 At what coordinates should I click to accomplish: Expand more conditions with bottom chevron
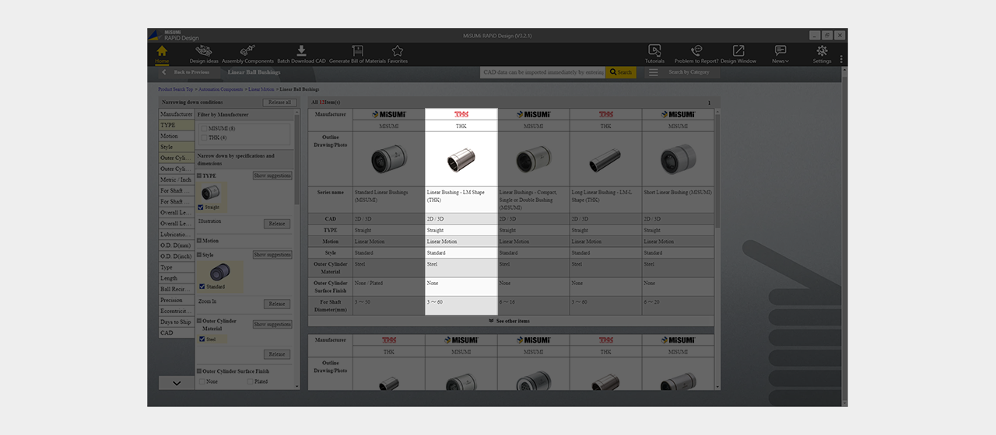177,382
